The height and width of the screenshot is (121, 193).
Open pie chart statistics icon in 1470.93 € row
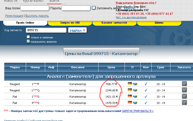tap(135, 103)
